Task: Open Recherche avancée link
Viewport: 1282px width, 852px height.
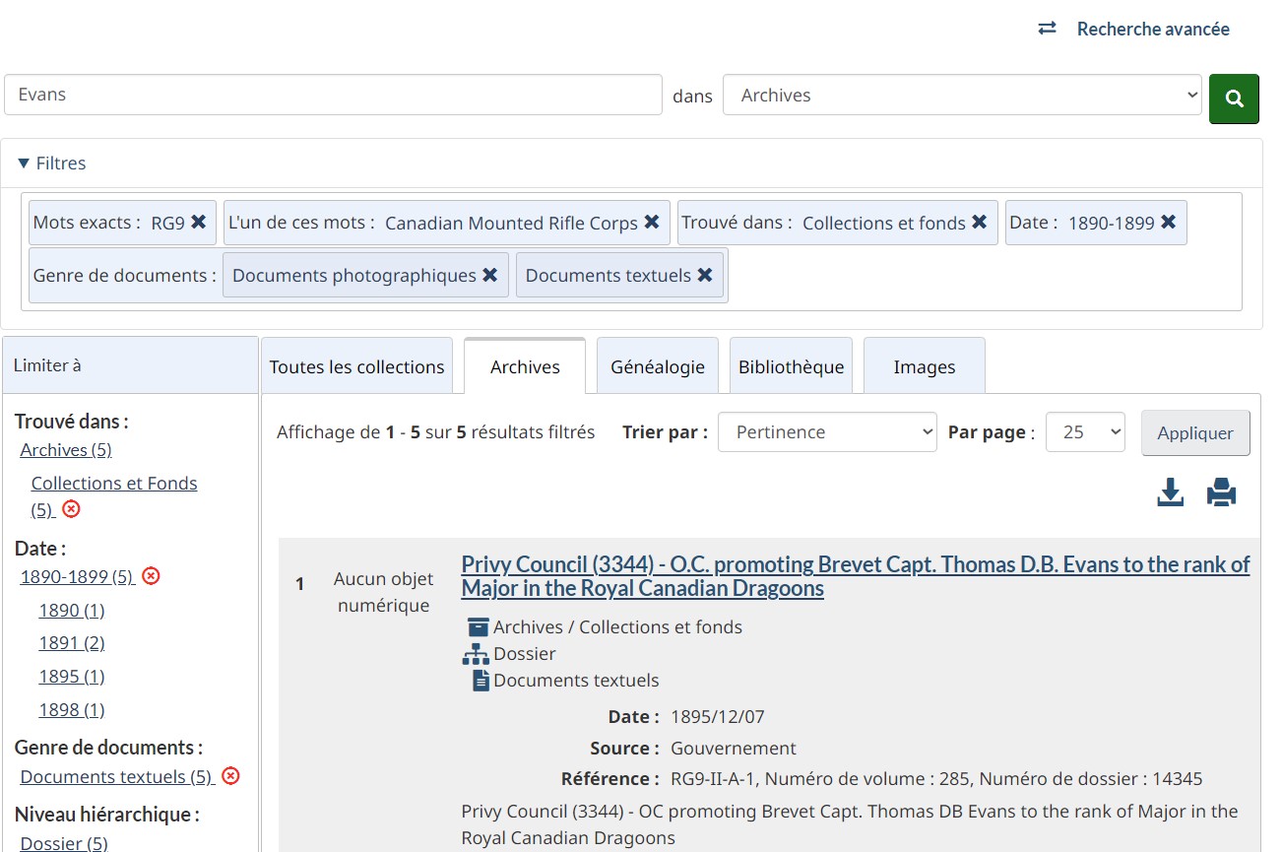Action: [1152, 30]
